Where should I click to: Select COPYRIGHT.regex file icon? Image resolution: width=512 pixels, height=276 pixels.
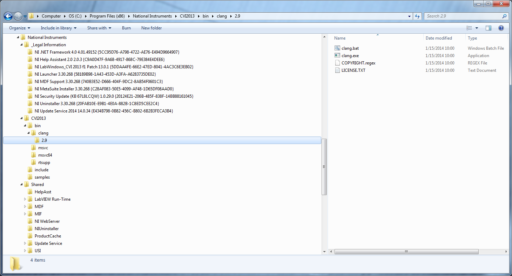click(337, 63)
